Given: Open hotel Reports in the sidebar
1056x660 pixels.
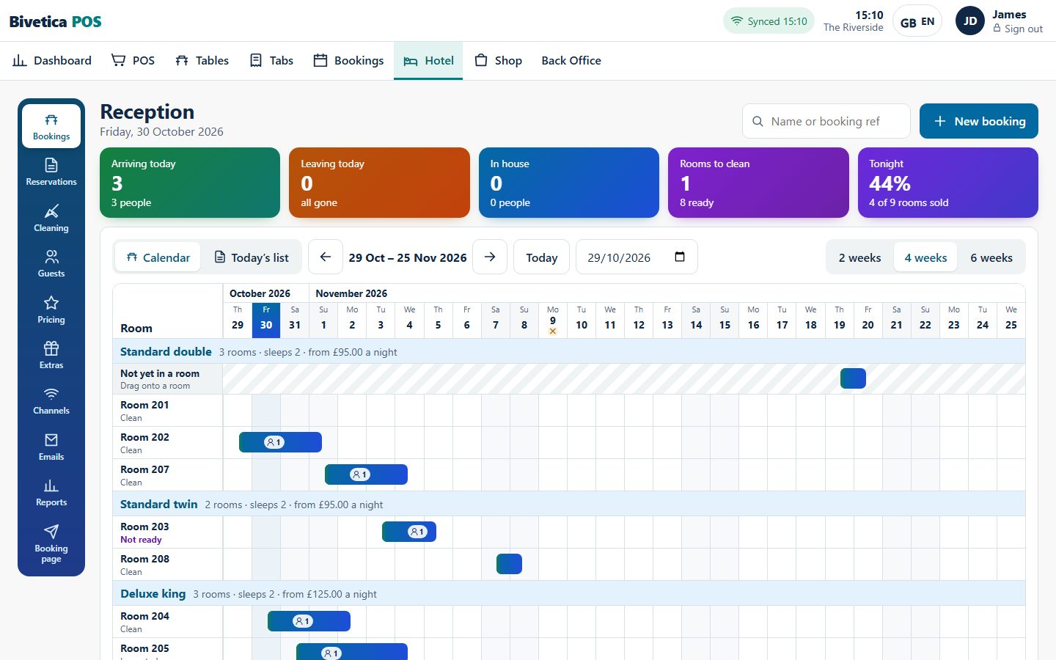Looking at the screenshot, I should (51, 493).
